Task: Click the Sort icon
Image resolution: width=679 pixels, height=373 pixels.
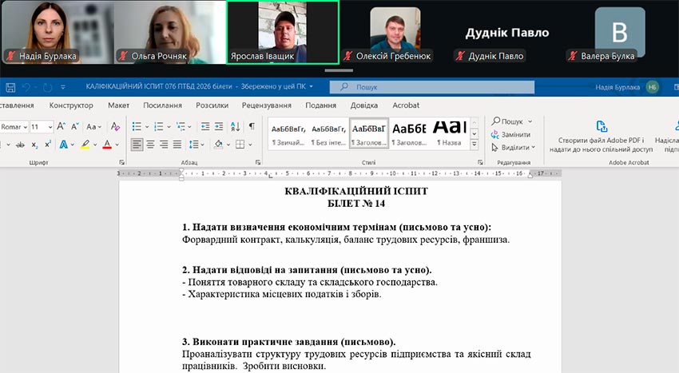Action: 235,126
